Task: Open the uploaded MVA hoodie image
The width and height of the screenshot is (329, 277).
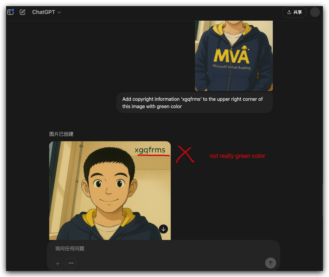Action: 234,56
